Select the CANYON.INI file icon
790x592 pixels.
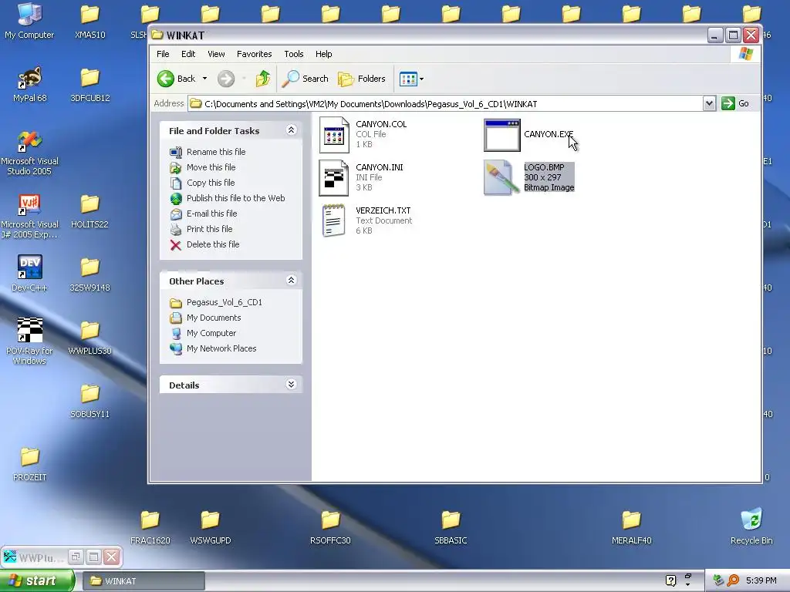click(333, 178)
